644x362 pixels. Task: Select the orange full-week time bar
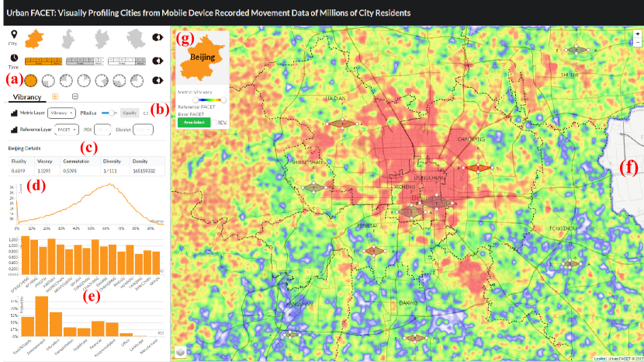point(43,61)
